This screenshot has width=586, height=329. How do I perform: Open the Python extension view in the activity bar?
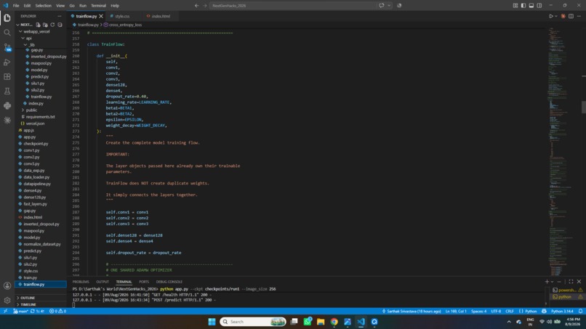7,106
